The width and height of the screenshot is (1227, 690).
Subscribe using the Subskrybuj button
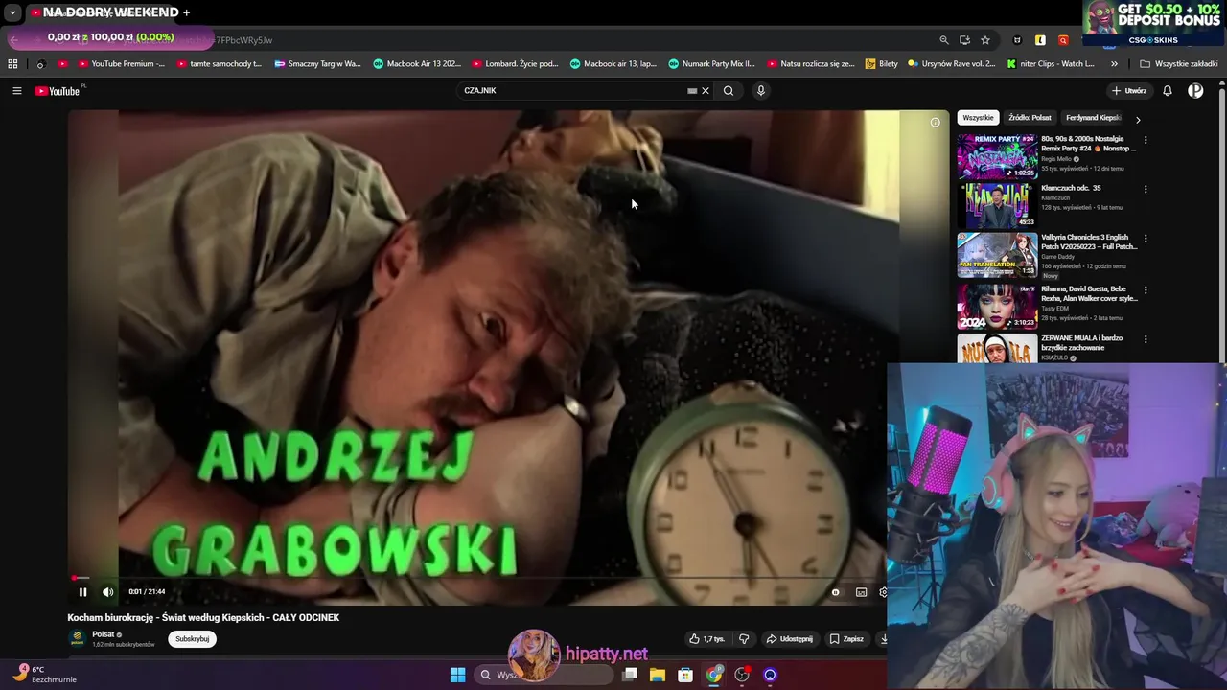point(193,639)
